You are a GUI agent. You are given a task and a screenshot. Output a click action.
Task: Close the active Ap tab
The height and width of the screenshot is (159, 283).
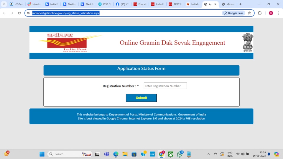215,4
